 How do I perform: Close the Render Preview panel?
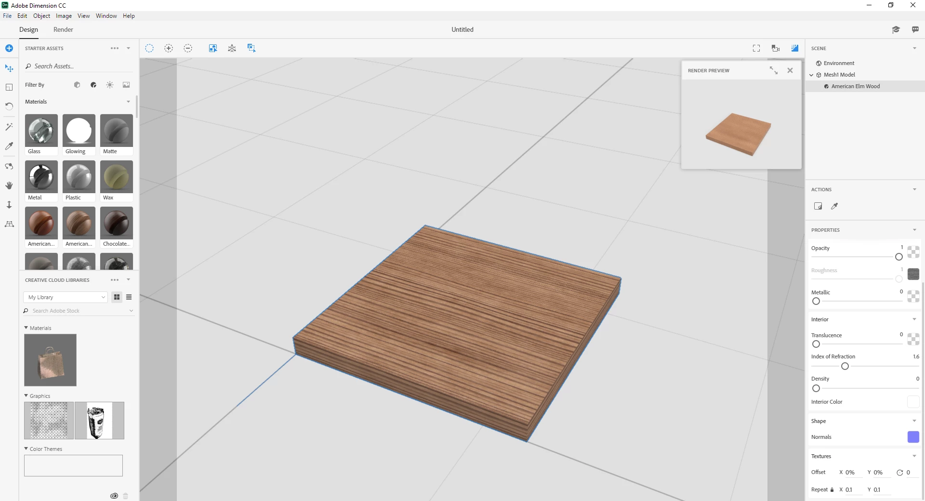coord(790,70)
